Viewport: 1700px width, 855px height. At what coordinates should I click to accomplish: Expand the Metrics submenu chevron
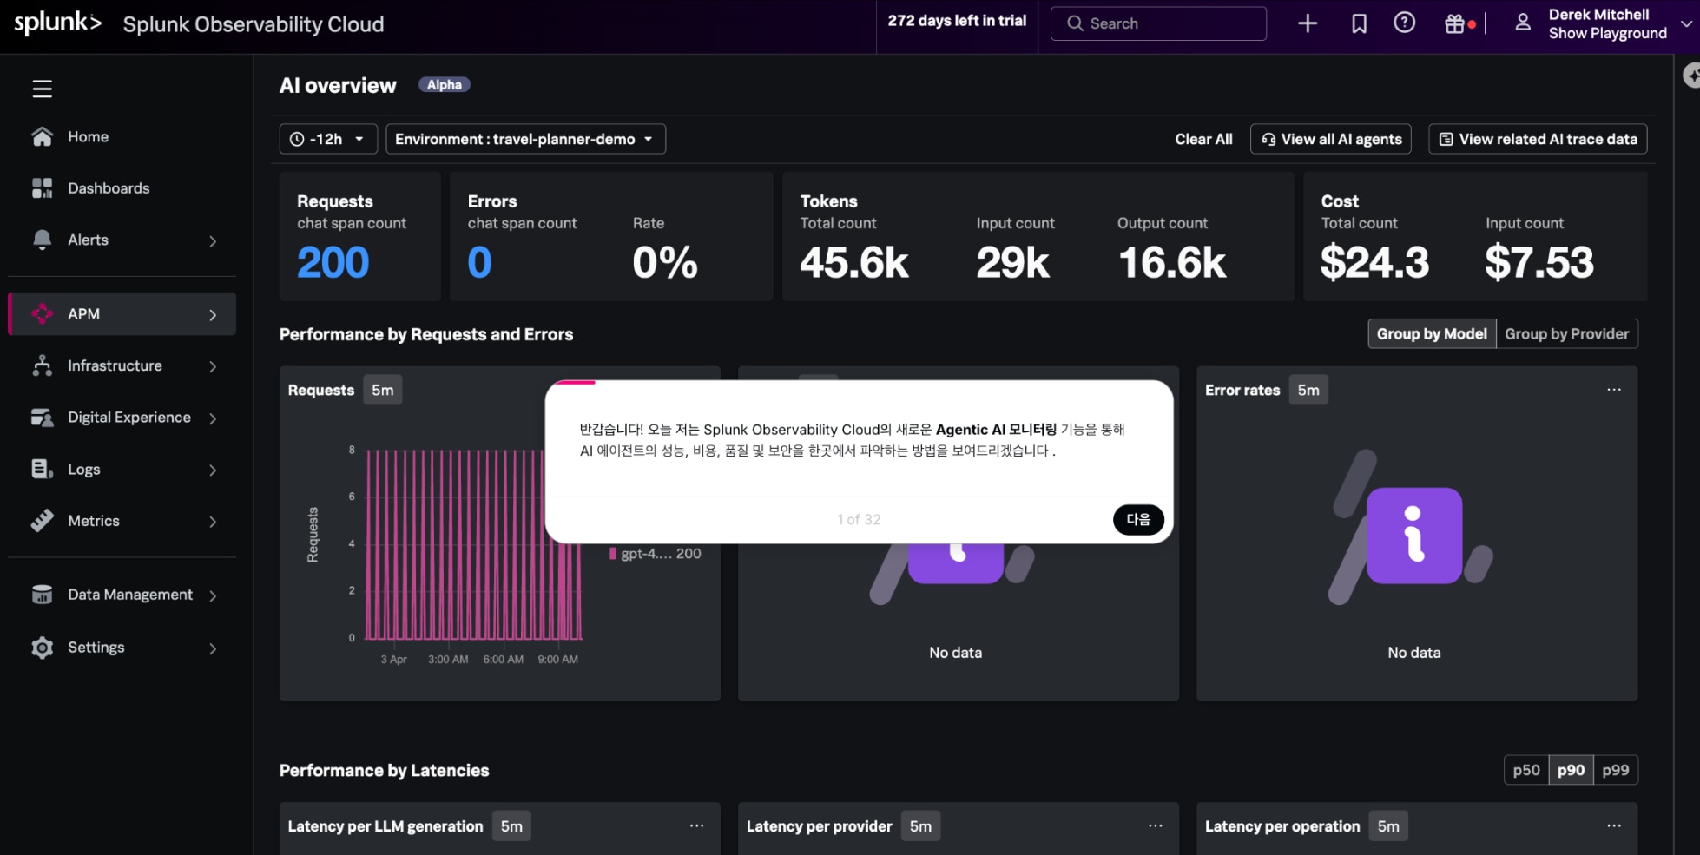(213, 522)
